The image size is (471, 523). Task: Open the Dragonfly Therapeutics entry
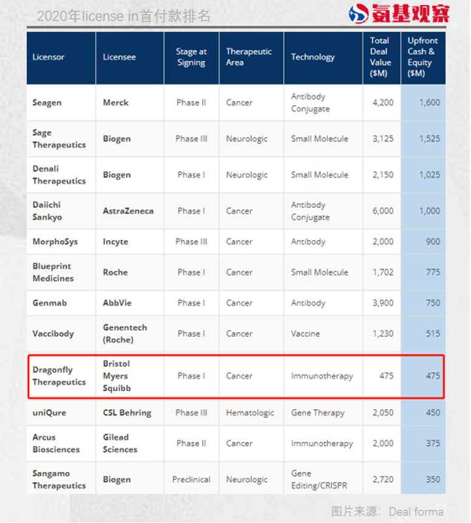tap(59, 376)
